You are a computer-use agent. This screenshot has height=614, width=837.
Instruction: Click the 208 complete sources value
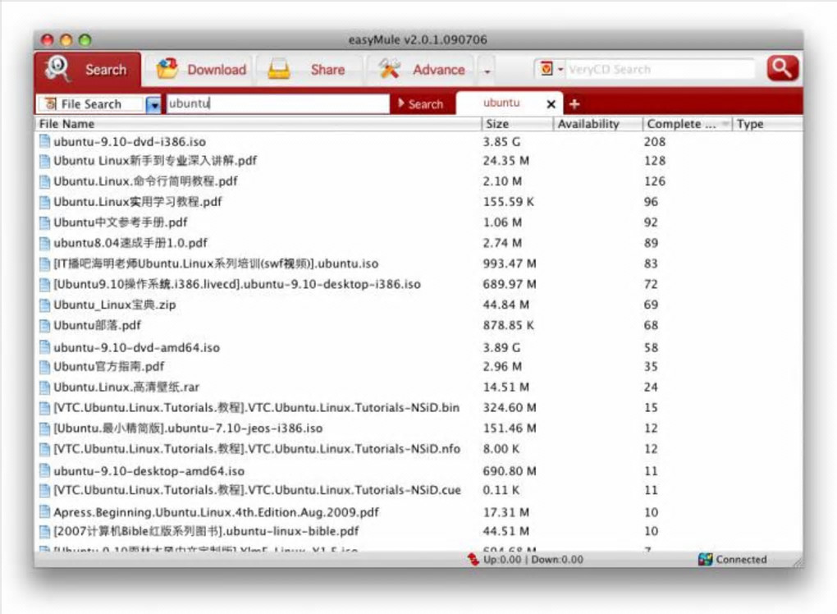pyautogui.click(x=655, y=142)
